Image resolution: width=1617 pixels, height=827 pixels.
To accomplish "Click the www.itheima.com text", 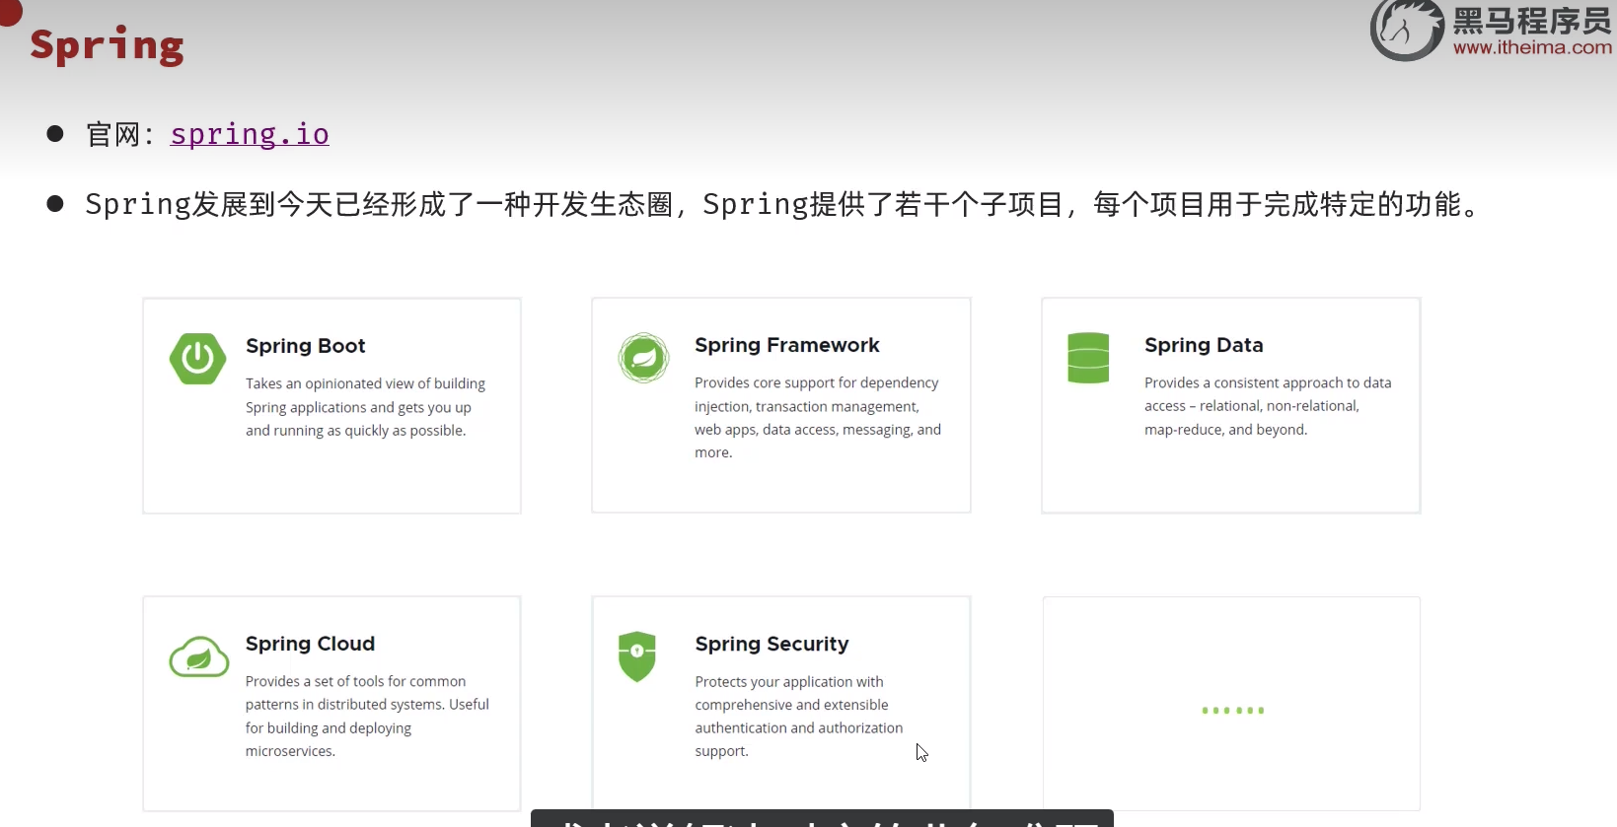I will (x=1532, y=47).
